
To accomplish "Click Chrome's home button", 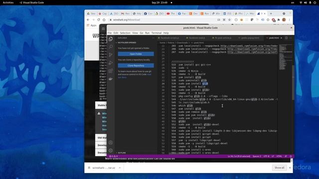I will click(x=104, y=20).
